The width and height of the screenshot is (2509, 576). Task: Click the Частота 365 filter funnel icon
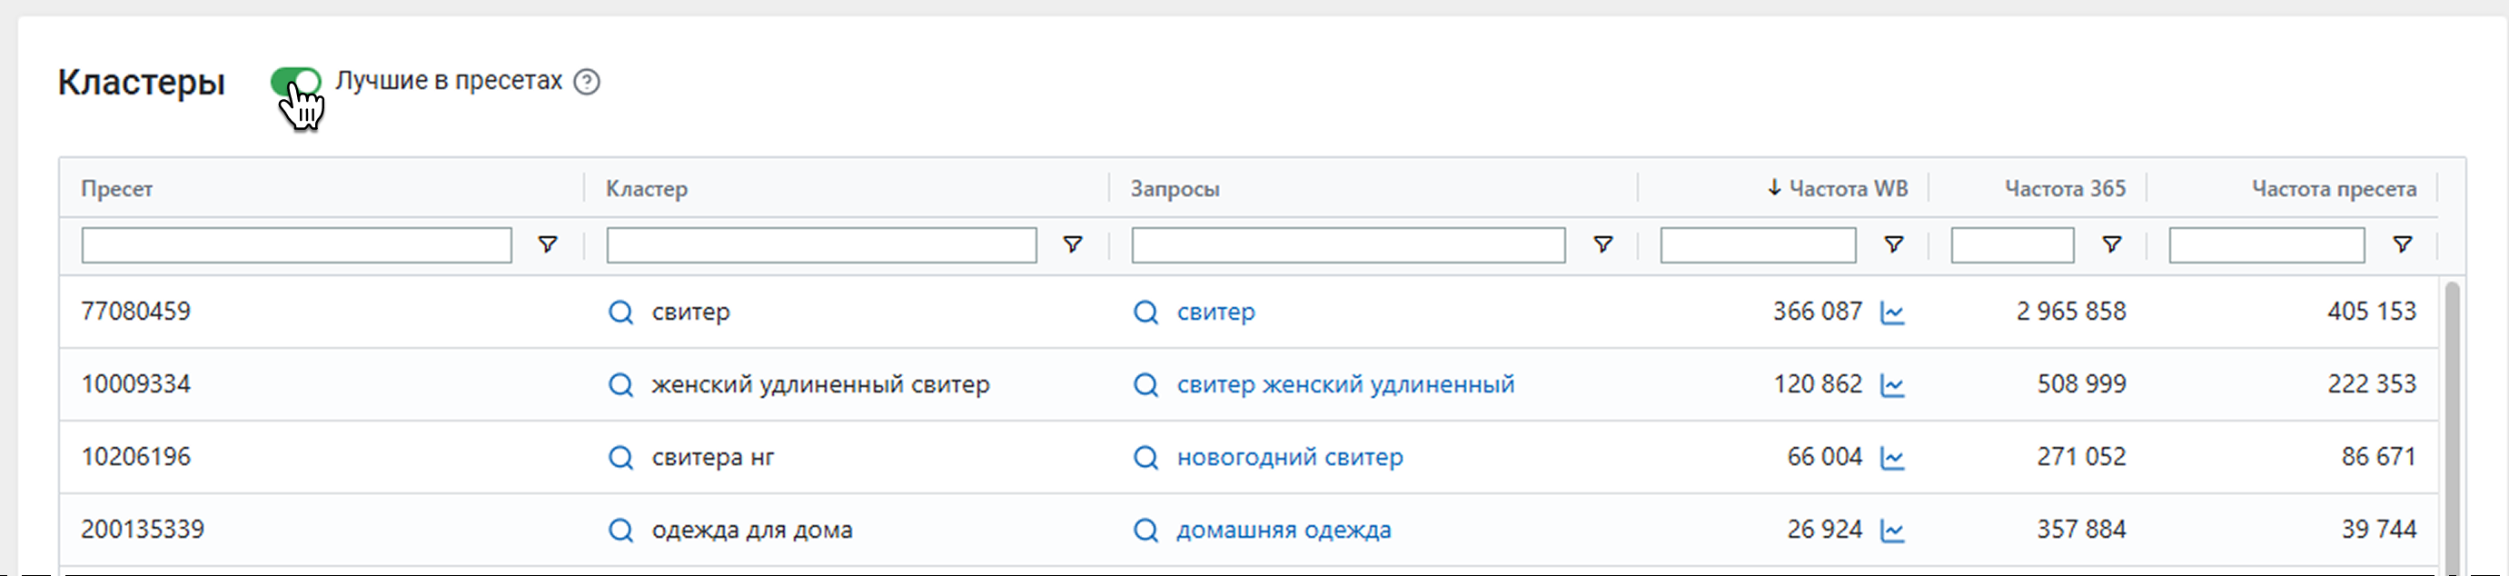2110,244
